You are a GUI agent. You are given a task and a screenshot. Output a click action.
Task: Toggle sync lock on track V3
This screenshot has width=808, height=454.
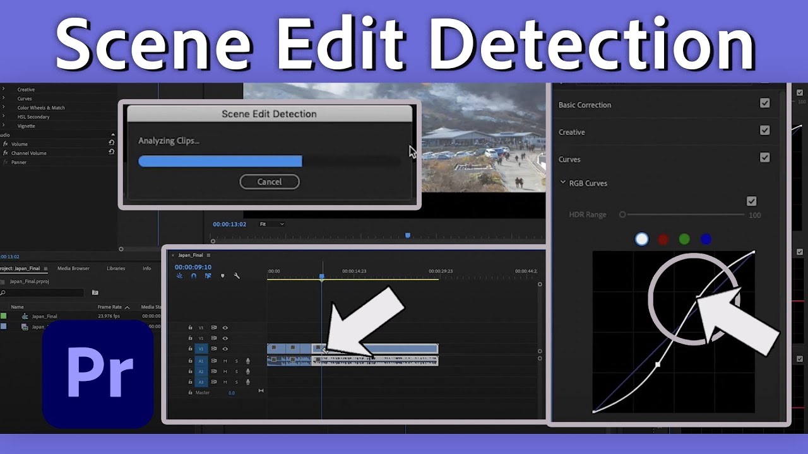(215, 328)
